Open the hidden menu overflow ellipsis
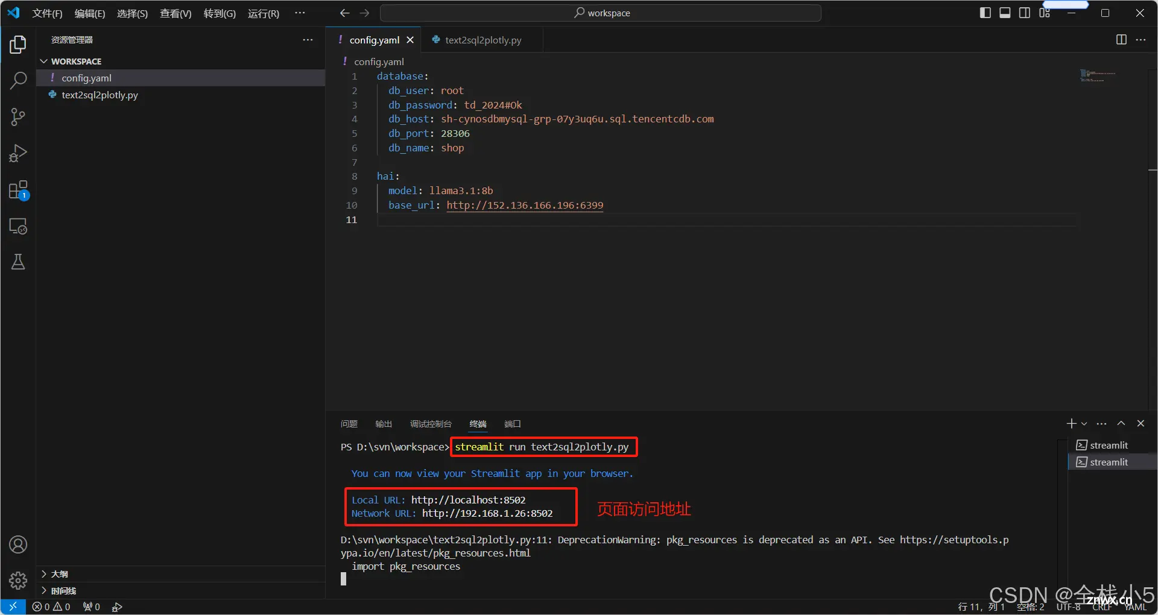Viewport: 1158px width, 615px height. [300, 13]
